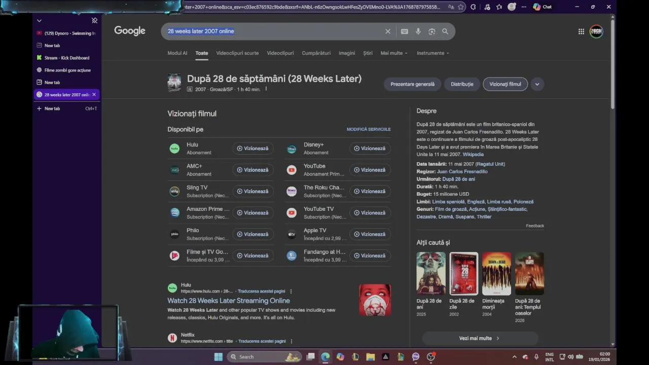Expand the vertical tabs collapse chevron

(x=39, y=21)
